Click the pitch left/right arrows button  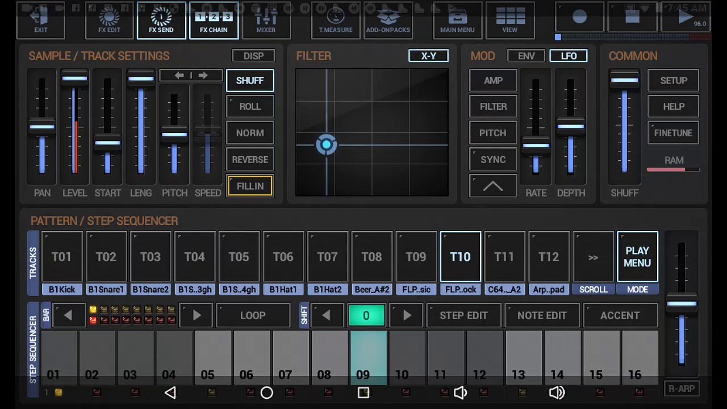pos(191,76)
